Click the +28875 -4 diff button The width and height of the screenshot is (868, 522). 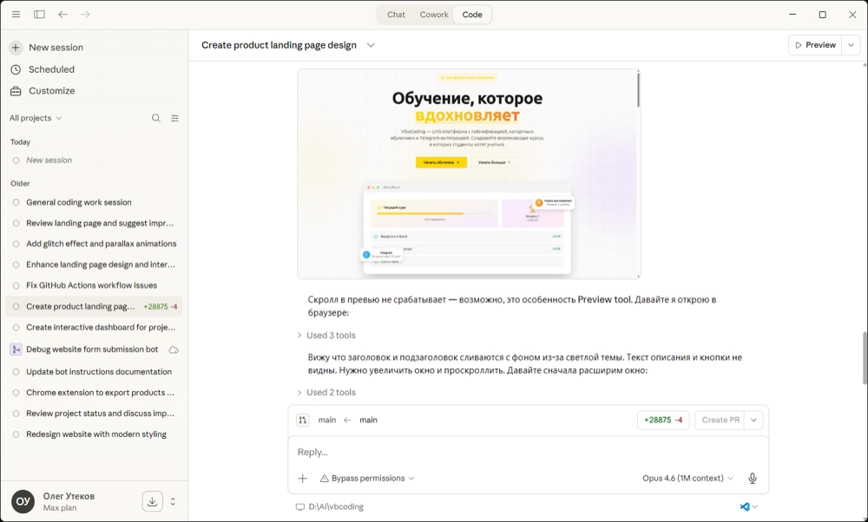[663, 421]
